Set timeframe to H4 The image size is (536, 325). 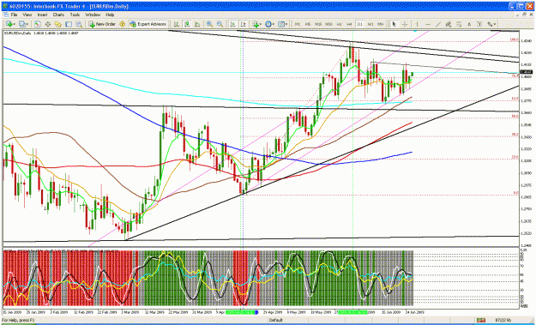(x=349, y=24)
